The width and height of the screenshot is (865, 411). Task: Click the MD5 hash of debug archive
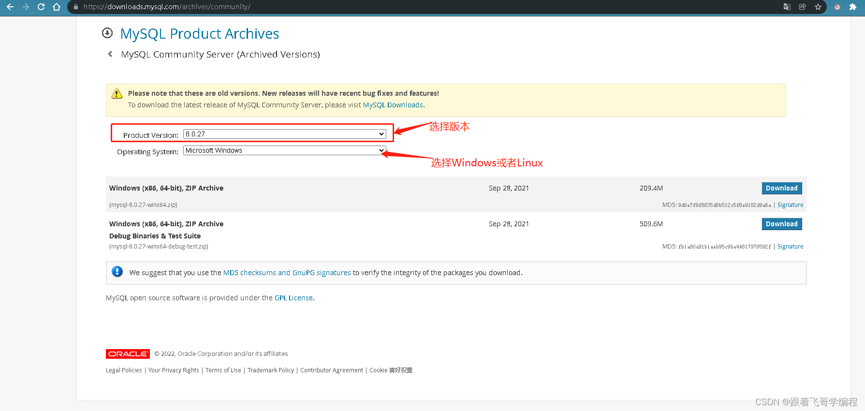point(725,247)
